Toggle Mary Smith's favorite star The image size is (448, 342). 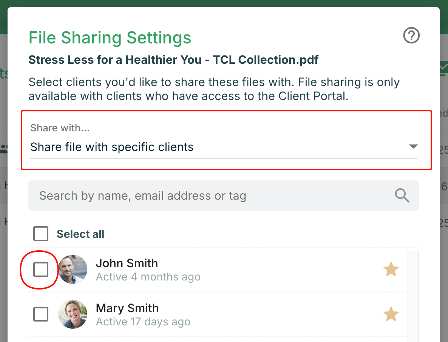pyautogui.click(x=391, y=314)
